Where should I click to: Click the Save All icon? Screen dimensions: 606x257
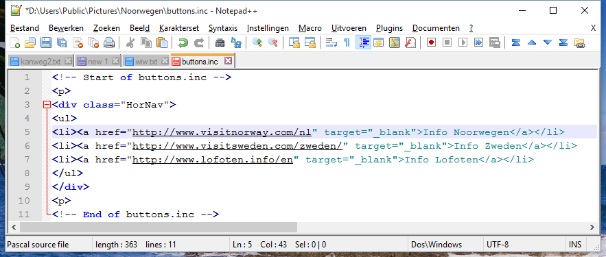click(62, 42)
